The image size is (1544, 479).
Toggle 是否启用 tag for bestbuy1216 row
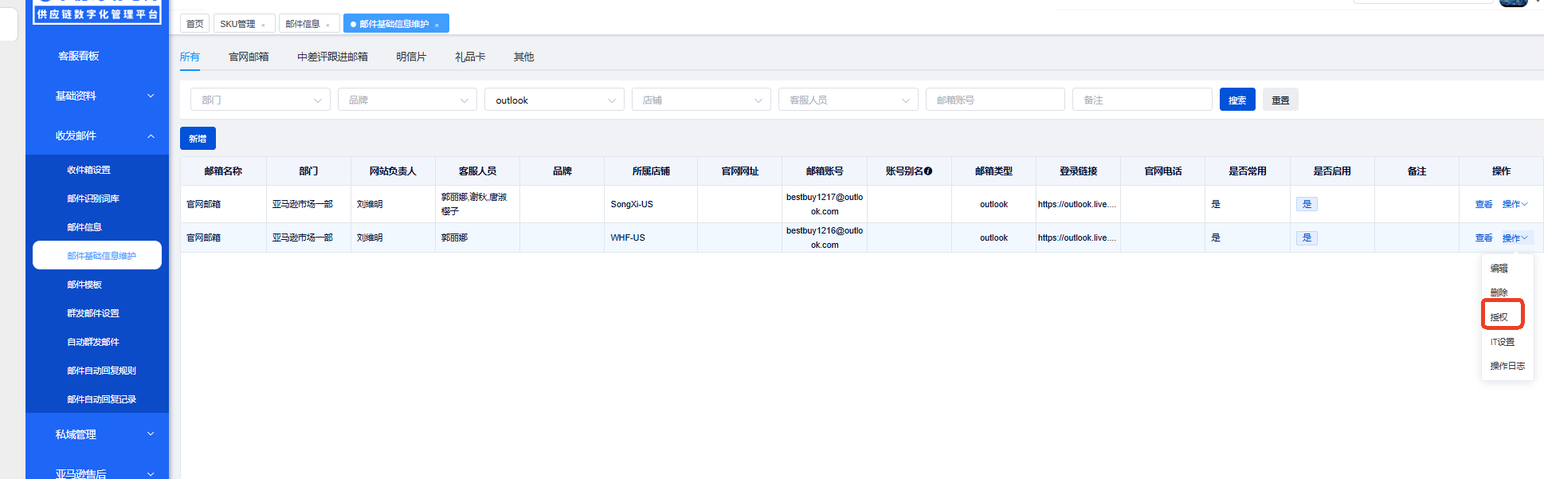[1307, 238]
